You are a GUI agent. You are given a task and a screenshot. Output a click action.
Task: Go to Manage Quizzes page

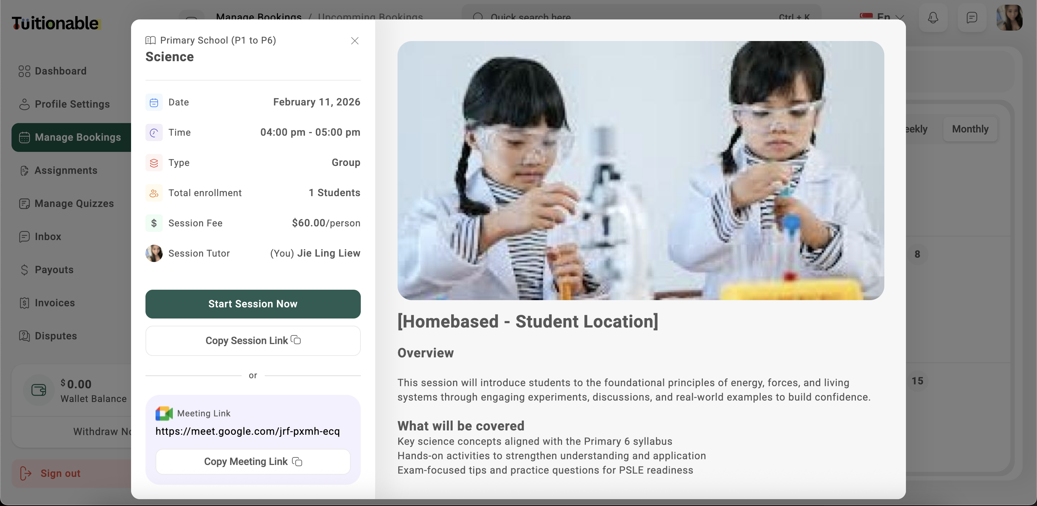pos(74,204)
